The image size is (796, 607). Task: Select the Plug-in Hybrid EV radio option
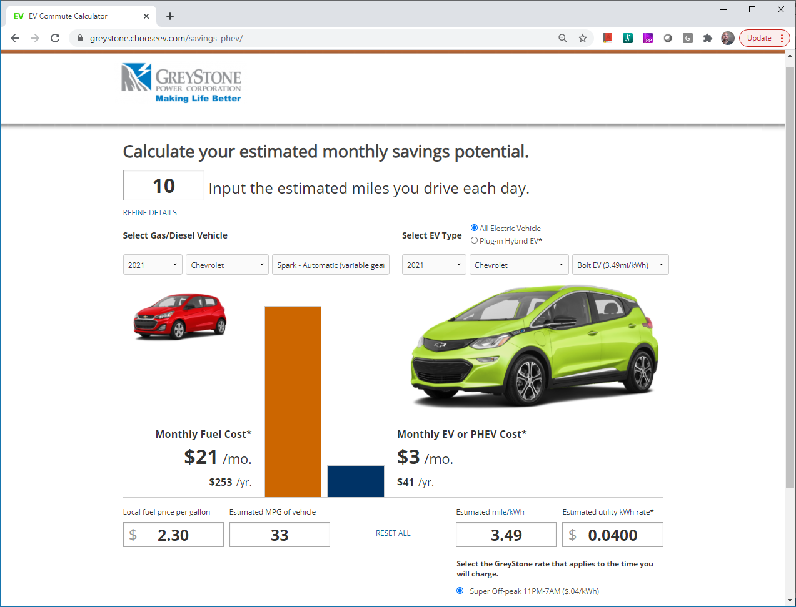[x=475, y=240]
